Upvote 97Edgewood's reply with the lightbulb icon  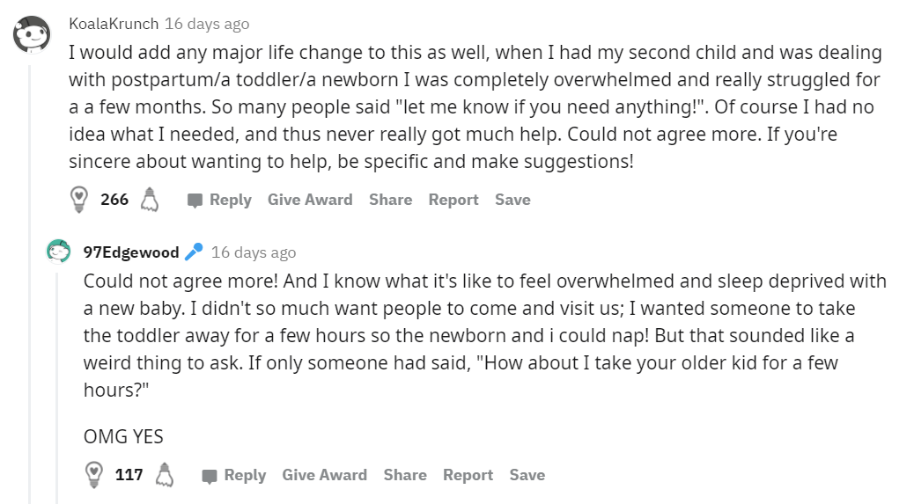coord(94,475)
